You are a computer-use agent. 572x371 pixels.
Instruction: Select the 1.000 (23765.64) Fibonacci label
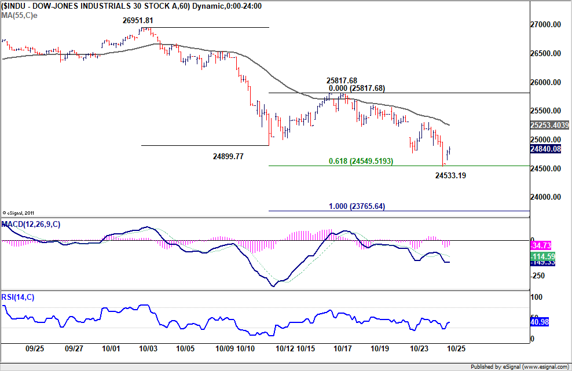tap(357, 207)
